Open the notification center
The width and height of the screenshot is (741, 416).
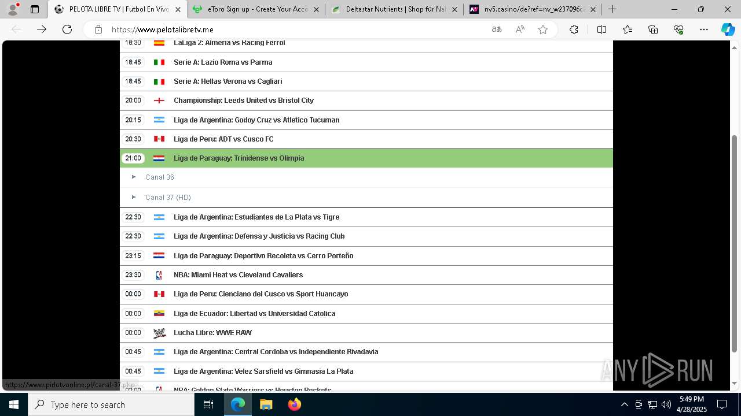pyautogui.click(x=722, y=404)
